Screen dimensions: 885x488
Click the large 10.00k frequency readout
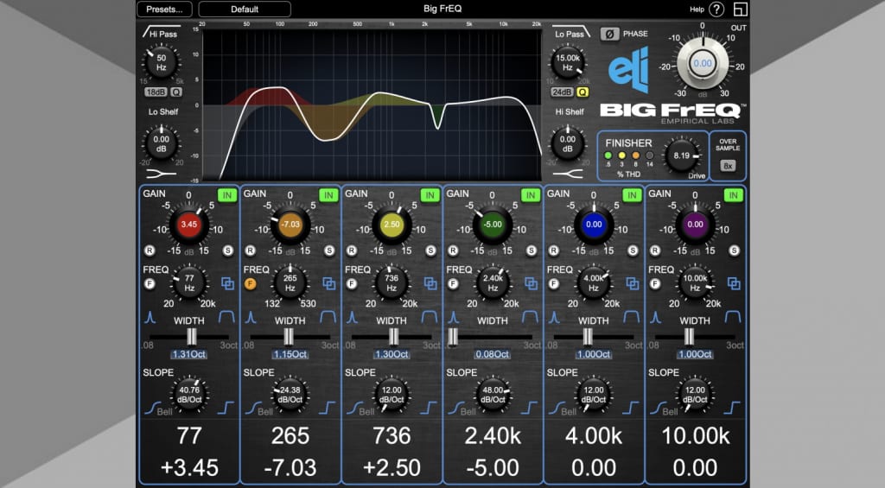(x=696, y=435)
